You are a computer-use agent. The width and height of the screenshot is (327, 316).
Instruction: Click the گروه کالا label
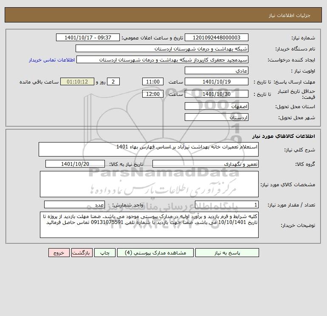tap(305, 164)
